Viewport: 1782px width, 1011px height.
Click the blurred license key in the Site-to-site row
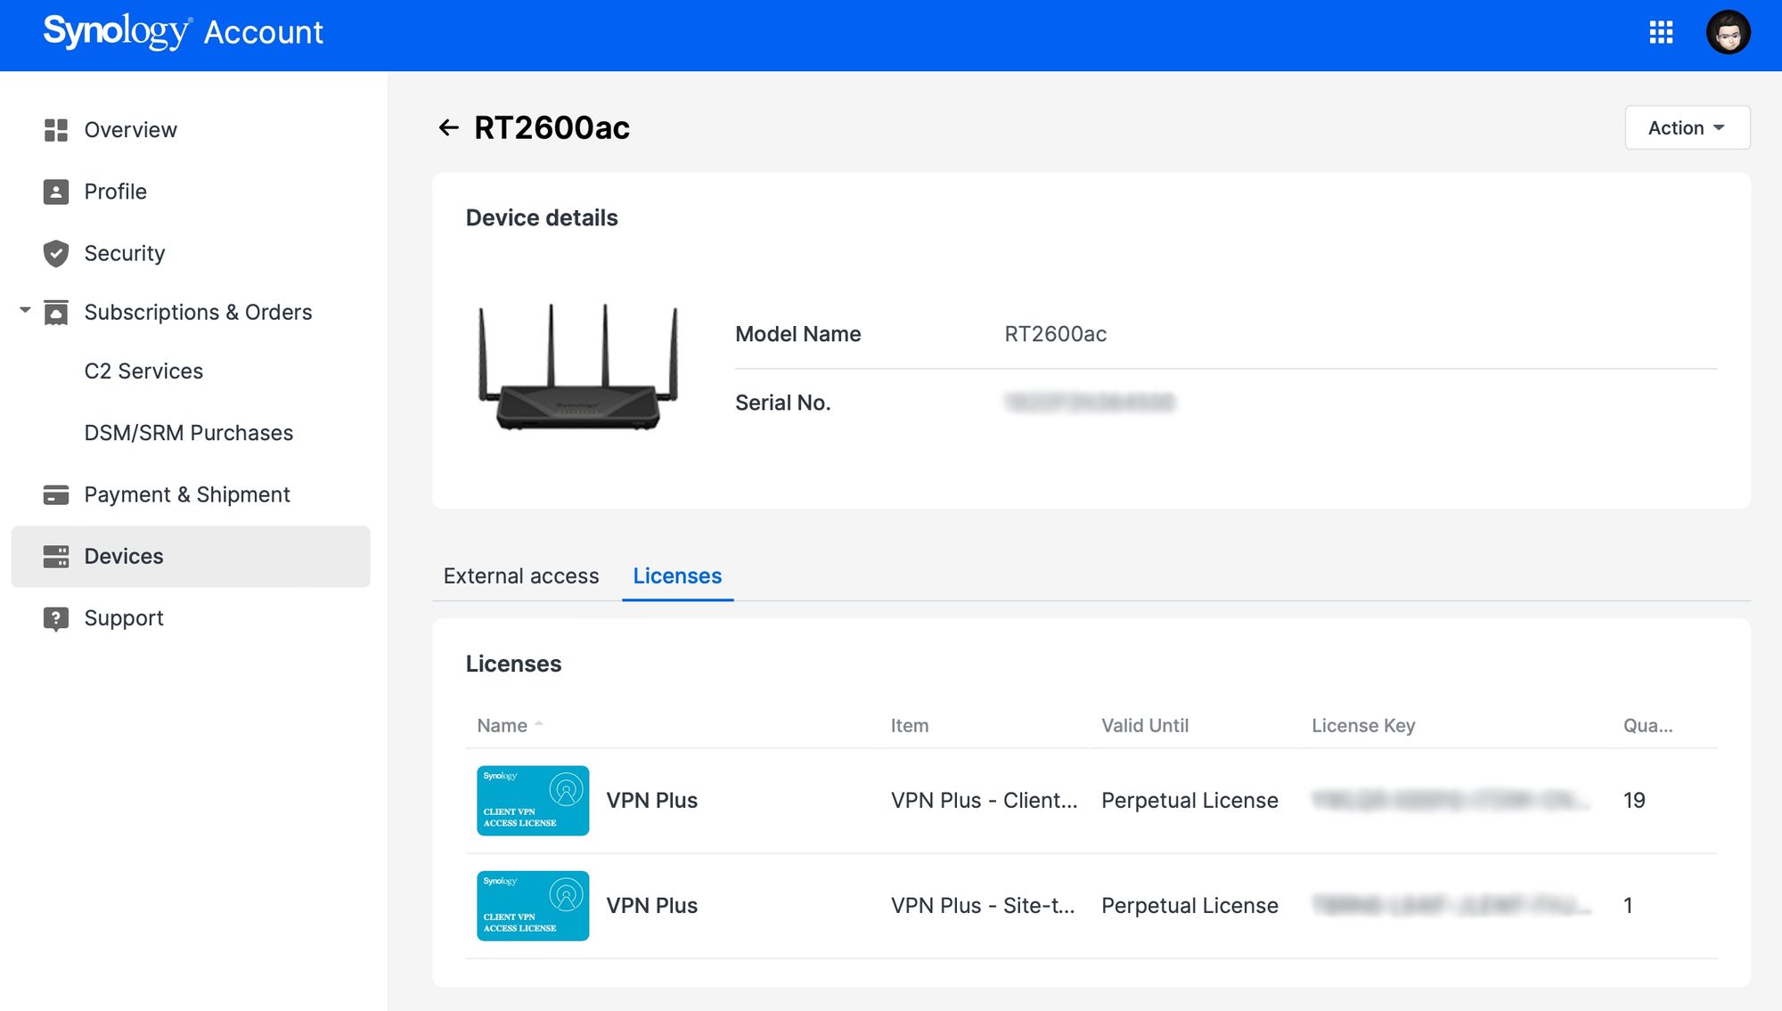[x=1451, y=906]
